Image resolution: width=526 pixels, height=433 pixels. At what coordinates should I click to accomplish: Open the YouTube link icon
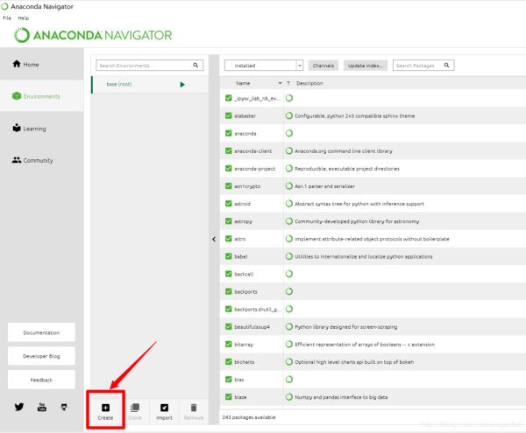tap(41, 407)
